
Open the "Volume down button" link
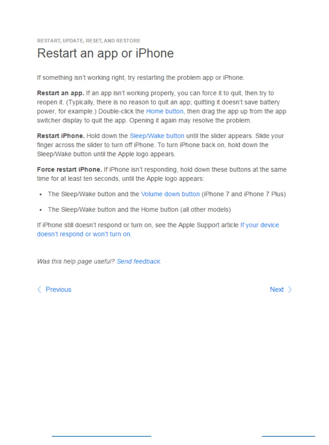point(170,194)
